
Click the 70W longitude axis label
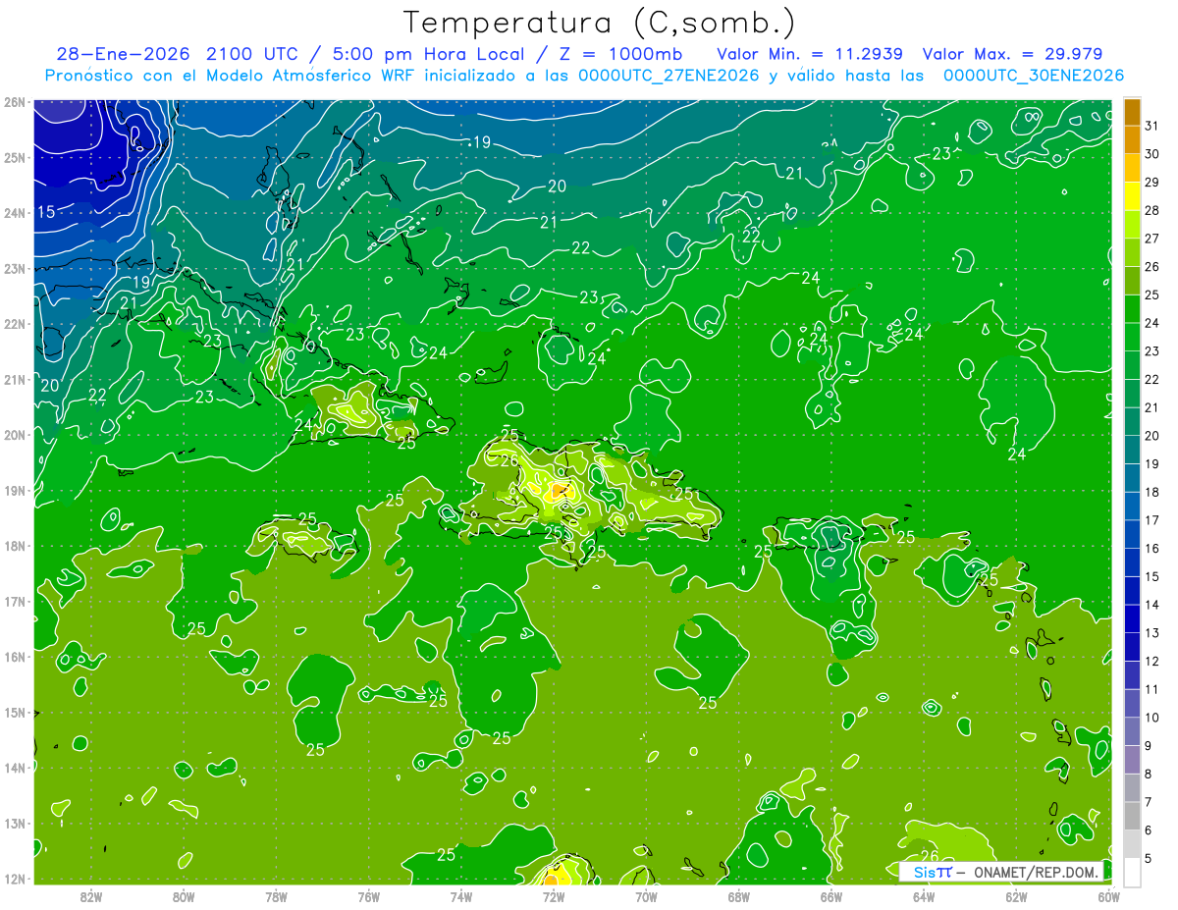(x=646, y=896)
